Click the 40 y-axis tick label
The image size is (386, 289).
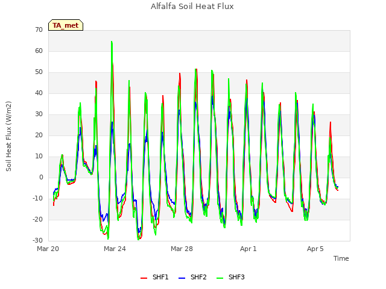pos(39,93)
